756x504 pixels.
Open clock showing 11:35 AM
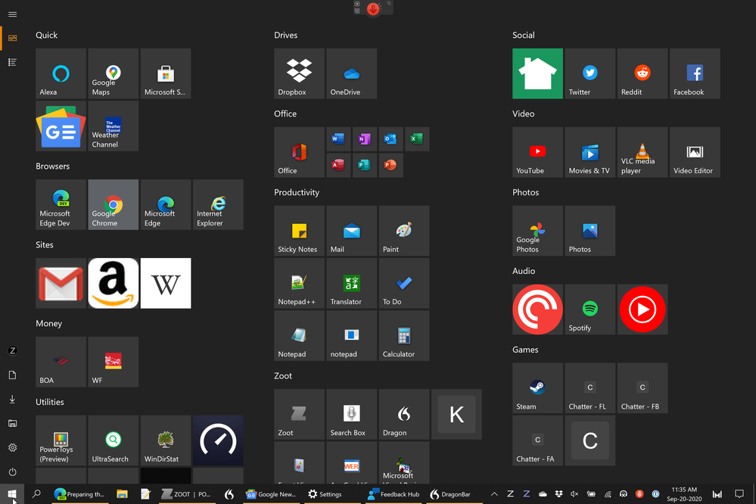[x=684, y=494]
